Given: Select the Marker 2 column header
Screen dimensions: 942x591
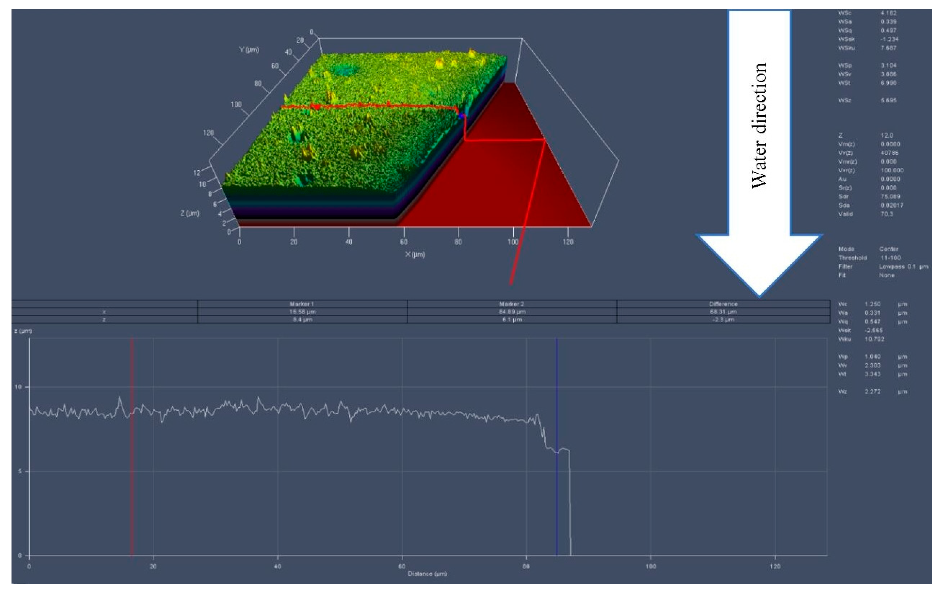Looking at the screenshot, I should 512,304.
